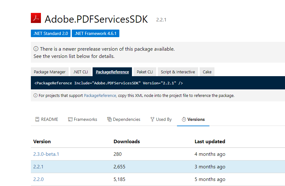Viewport: 285px width, 186px height.
Task: Click the README book icon
Action: point(37,119)
